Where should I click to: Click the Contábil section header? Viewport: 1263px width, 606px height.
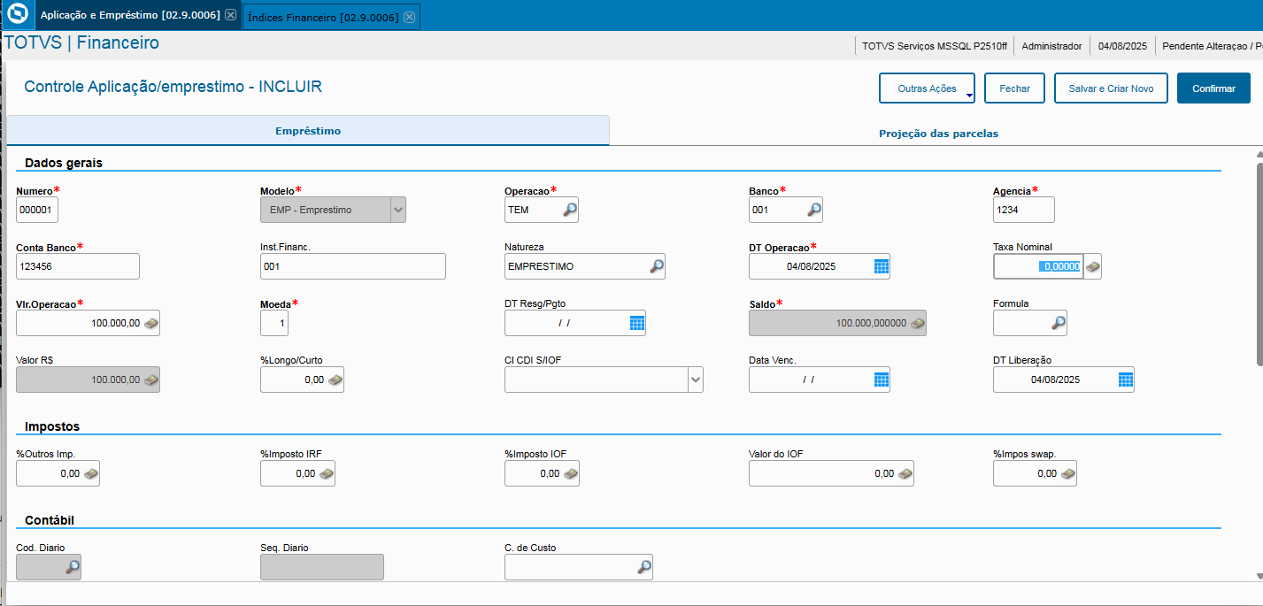click(x=50, y=519)
